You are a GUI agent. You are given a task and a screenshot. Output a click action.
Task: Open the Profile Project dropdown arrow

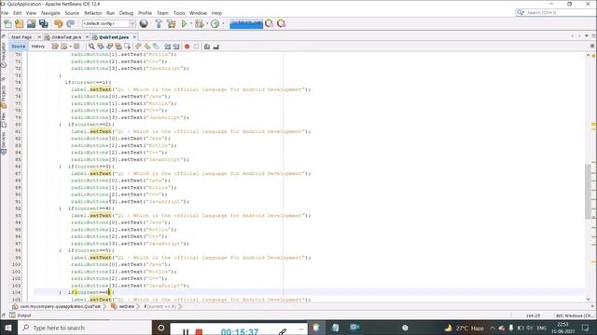pos(223,23)
